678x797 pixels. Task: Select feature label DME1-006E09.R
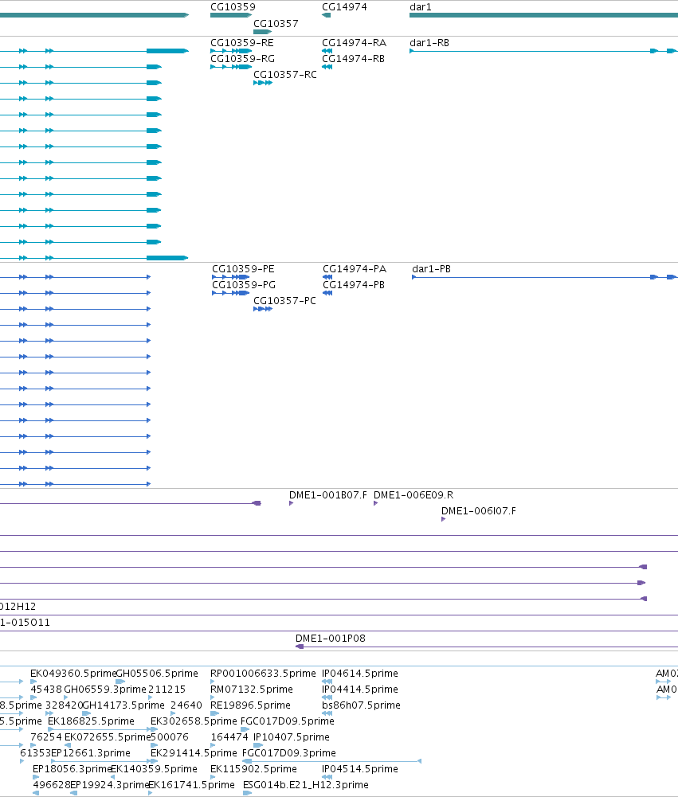click(413, 495)
